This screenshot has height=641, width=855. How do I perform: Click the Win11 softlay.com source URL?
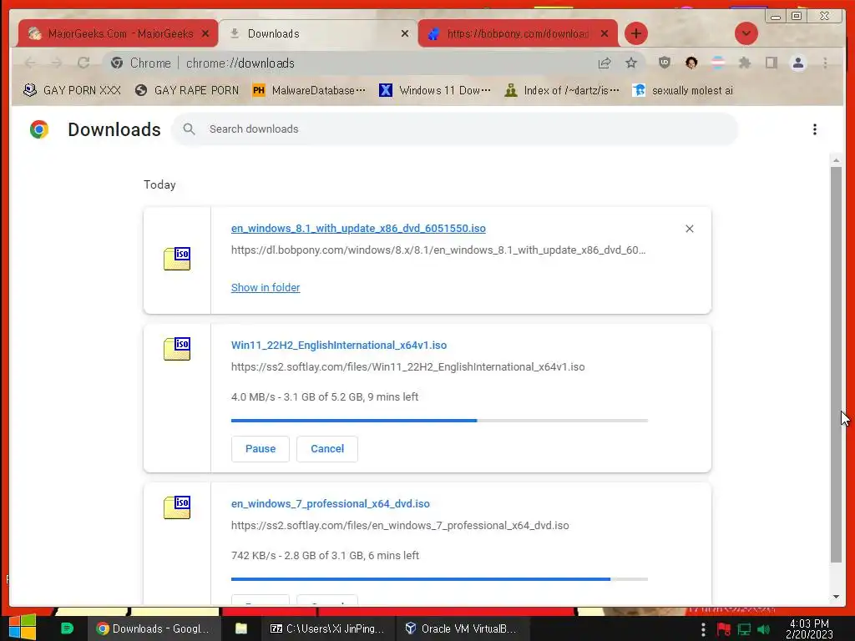(x=407, y=367)
